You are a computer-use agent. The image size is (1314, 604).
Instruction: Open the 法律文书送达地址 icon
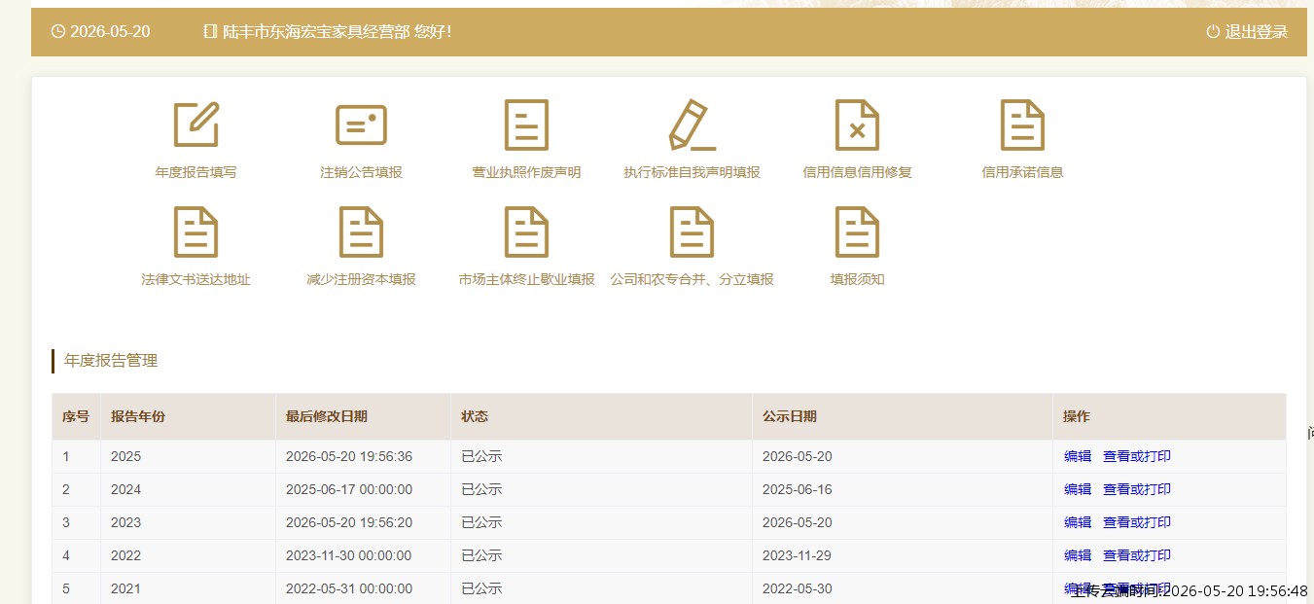[195, 232]
